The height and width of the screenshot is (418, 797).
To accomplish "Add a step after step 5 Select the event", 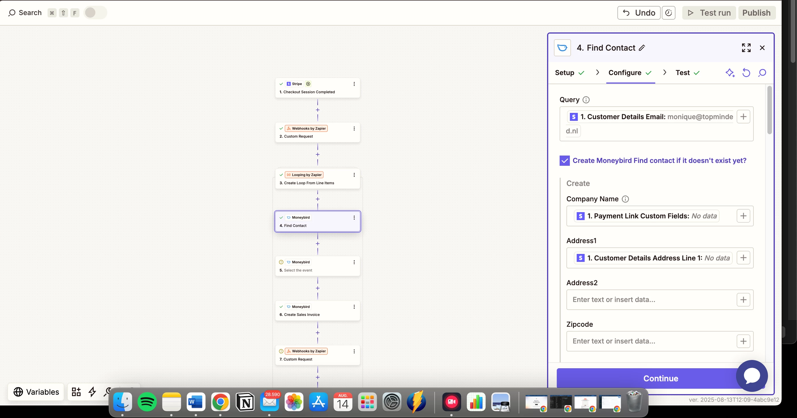I will [x=317, y=288].
